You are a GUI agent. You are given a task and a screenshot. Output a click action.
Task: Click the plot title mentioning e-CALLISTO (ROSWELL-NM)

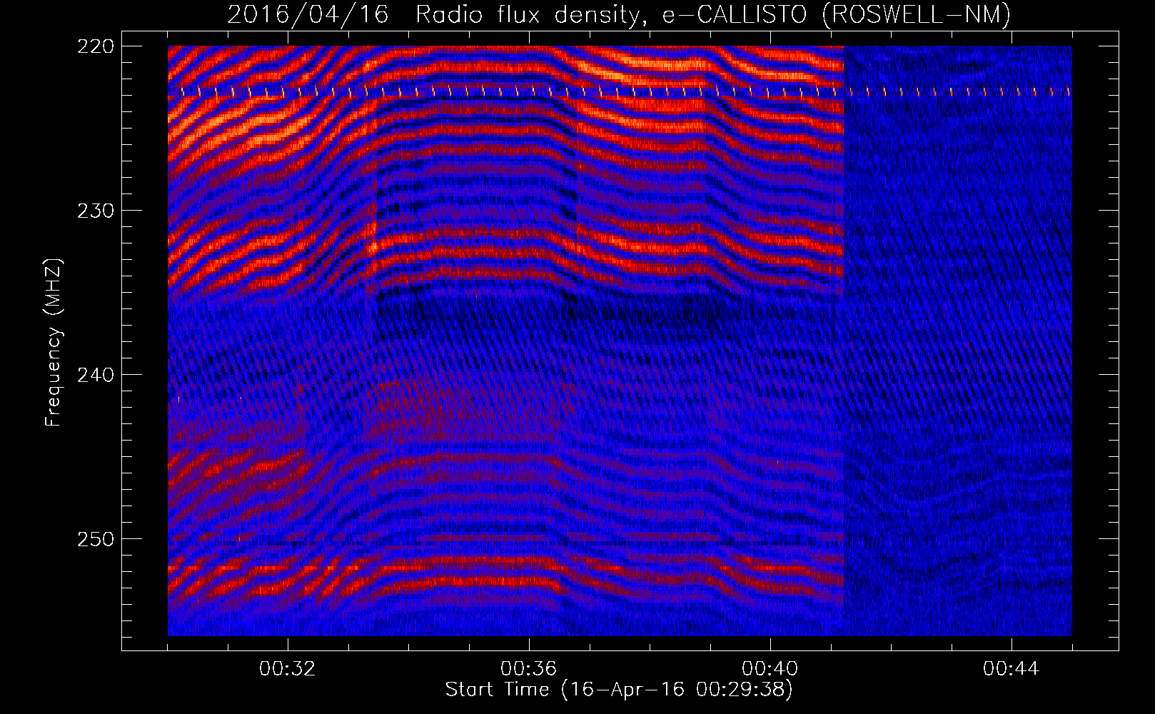(619, 15)
